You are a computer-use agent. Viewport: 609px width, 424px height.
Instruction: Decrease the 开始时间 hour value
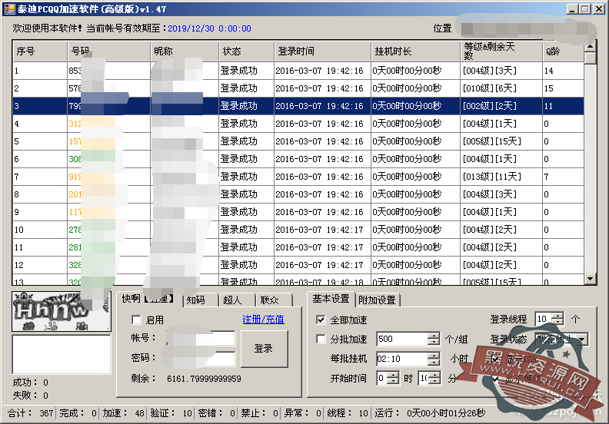(393, 381)
